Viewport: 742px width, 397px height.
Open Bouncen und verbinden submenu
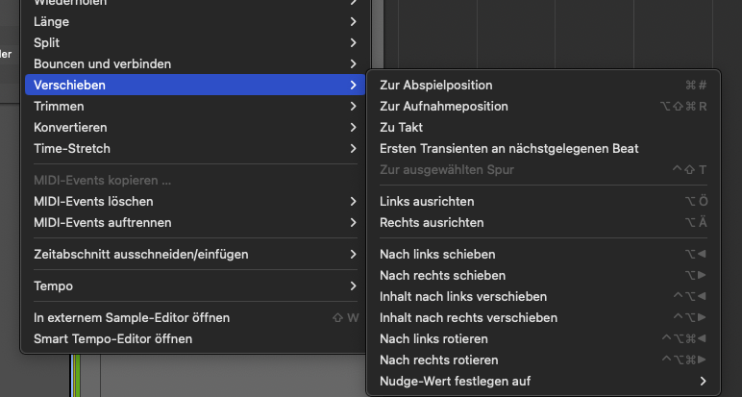(x=195, y=63)
